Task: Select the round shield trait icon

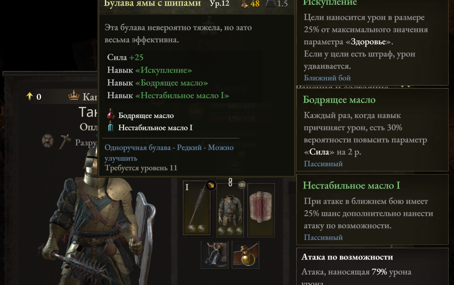Action: 48,141
